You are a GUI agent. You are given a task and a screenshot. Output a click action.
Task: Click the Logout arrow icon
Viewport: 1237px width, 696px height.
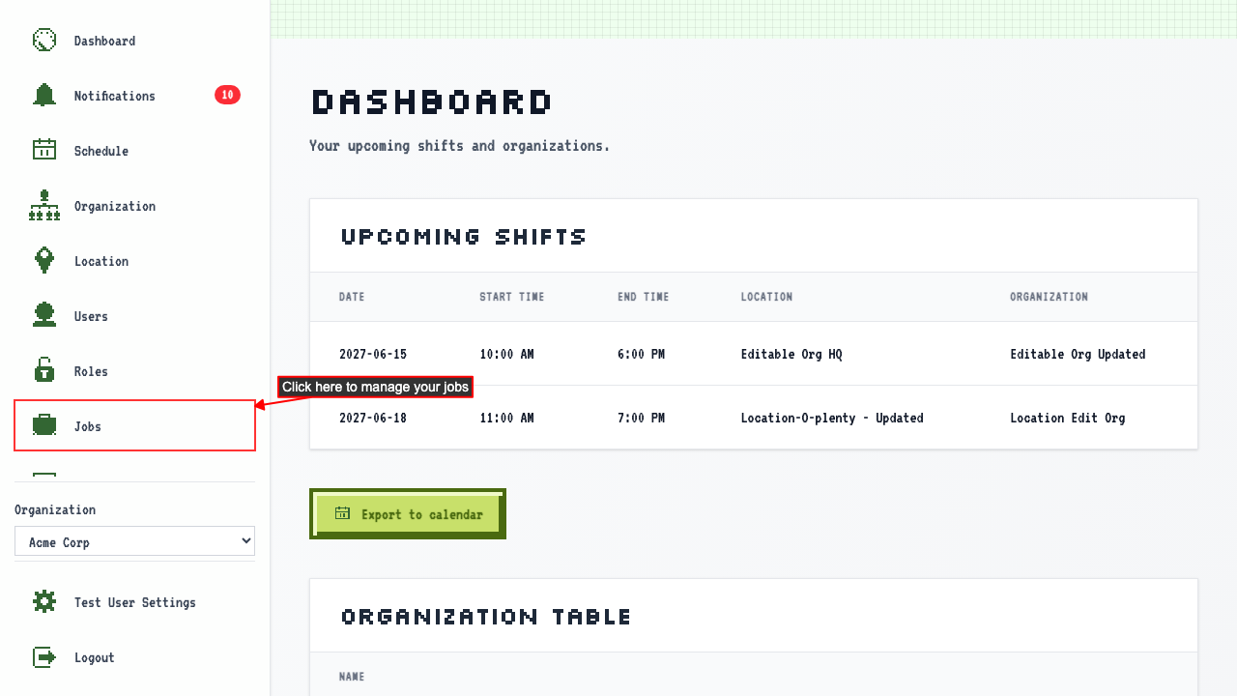tap(44, 657)
